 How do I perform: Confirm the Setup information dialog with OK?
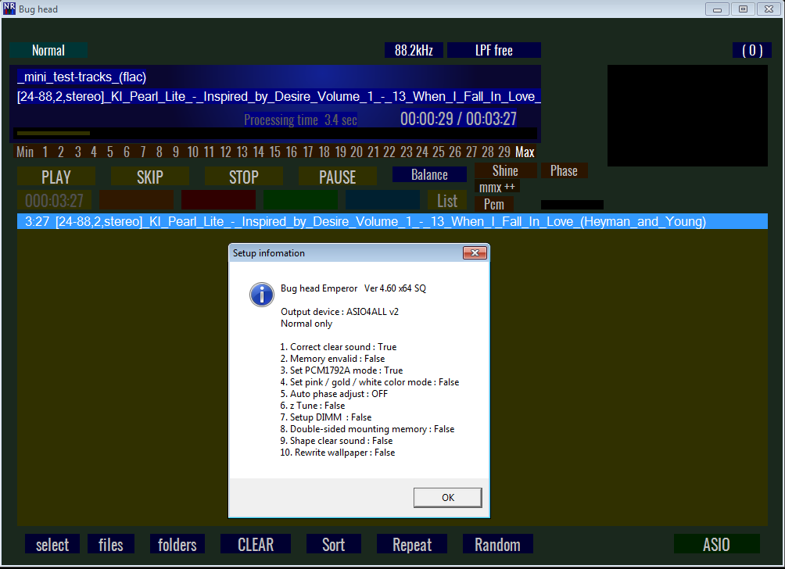click(447, 497)
